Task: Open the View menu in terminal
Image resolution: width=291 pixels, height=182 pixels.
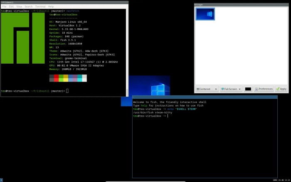Action: 19,7
